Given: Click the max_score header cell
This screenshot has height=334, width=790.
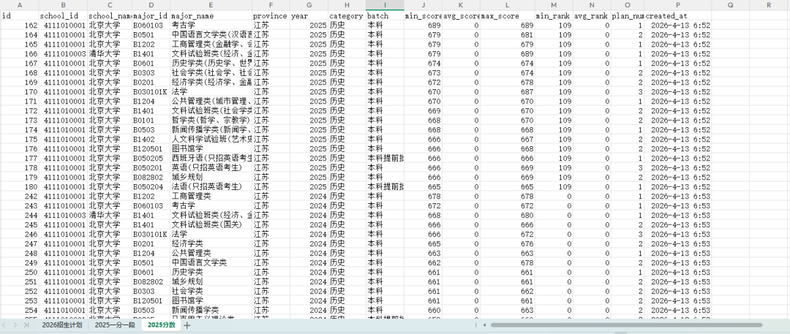Looking at the screenshot, I should (508, 16).
